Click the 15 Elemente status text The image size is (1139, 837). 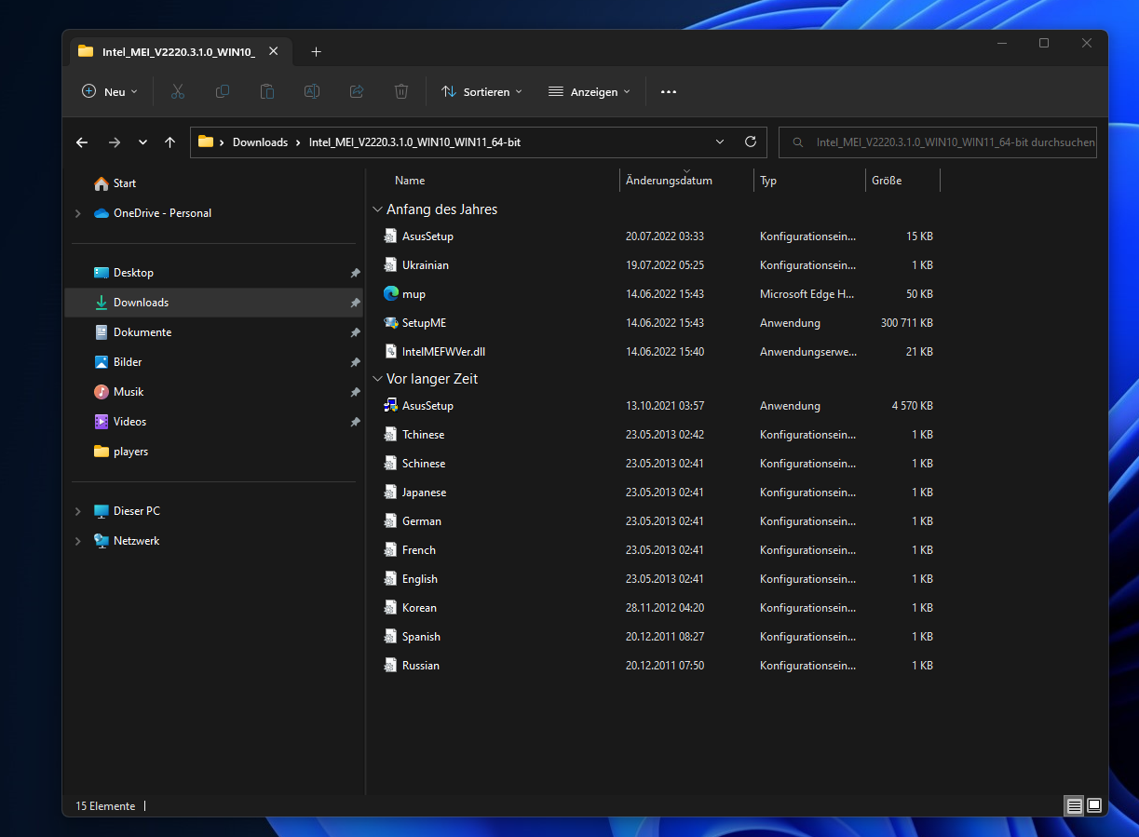click(105, 806)
